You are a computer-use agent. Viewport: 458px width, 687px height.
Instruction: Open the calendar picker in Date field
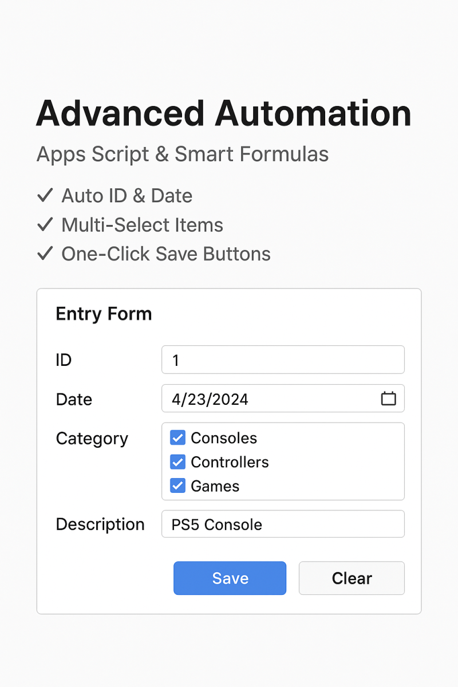click(389, 398)
